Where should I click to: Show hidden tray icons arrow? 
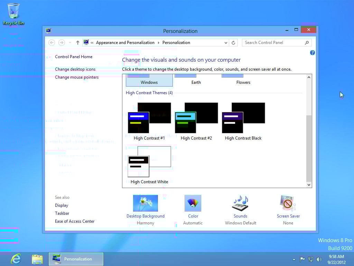pos(294,259)
